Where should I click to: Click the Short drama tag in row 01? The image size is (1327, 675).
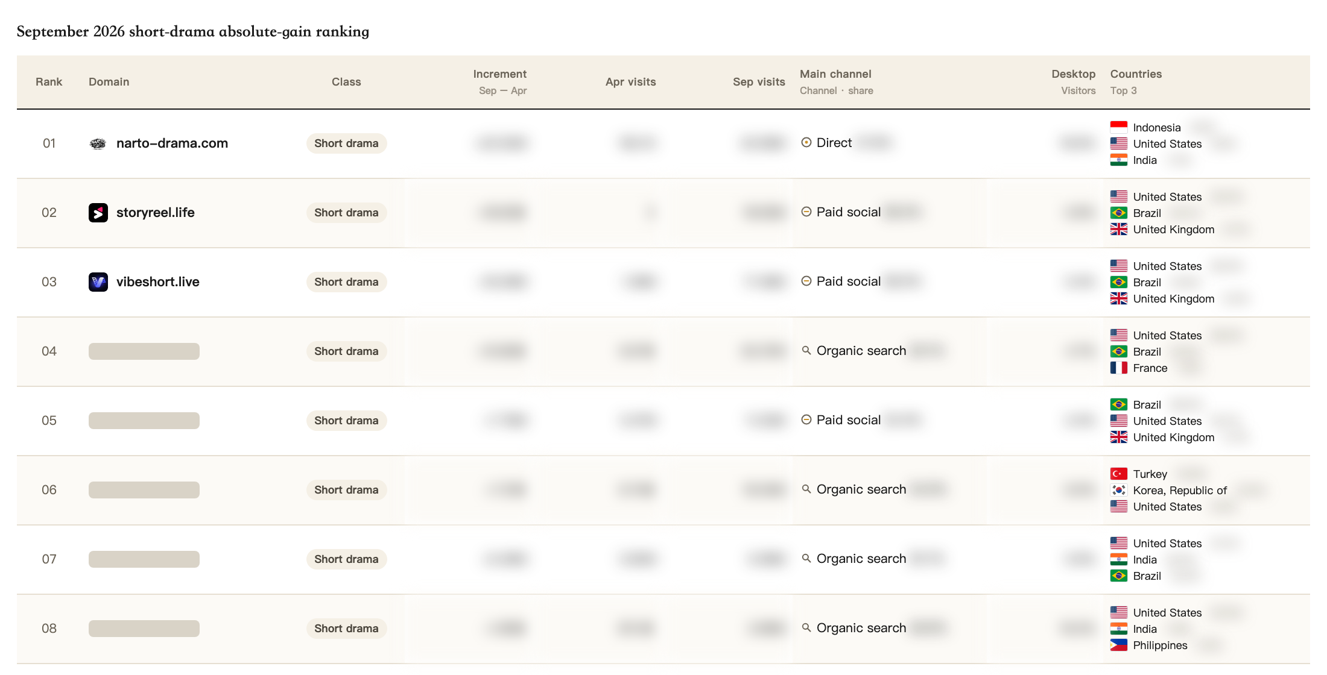[x=346, y=143]
